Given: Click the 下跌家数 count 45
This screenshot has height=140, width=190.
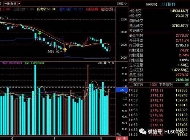Looking at the screenshot, I should tap(187, 84).
